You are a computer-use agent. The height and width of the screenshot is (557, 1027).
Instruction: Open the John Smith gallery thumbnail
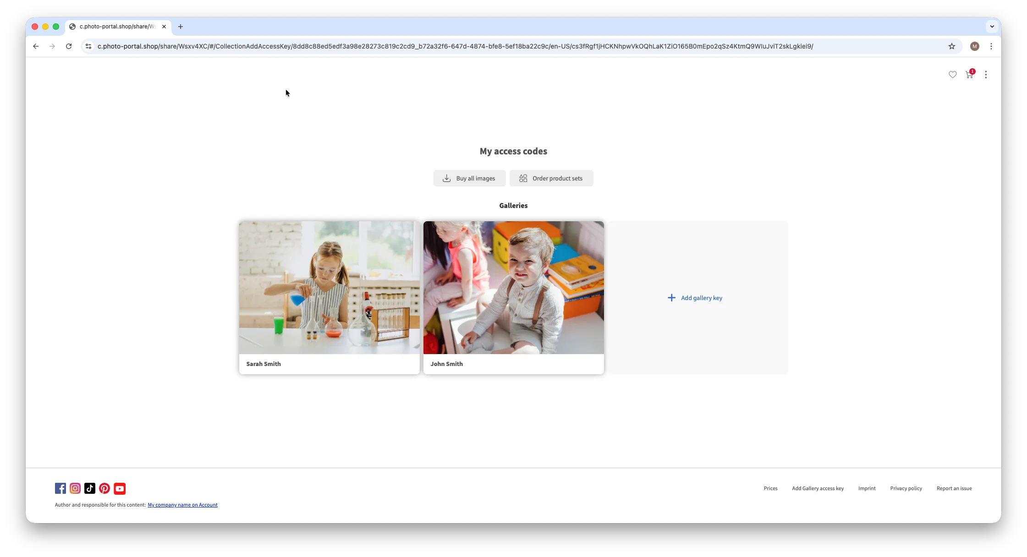tap(513, 288)
